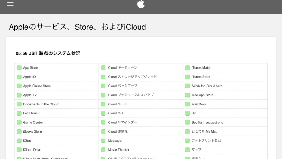Viewport: 282px width, 159px height.
Task: Click status icon for iCloud バックアップ
Action: [103, 86]
